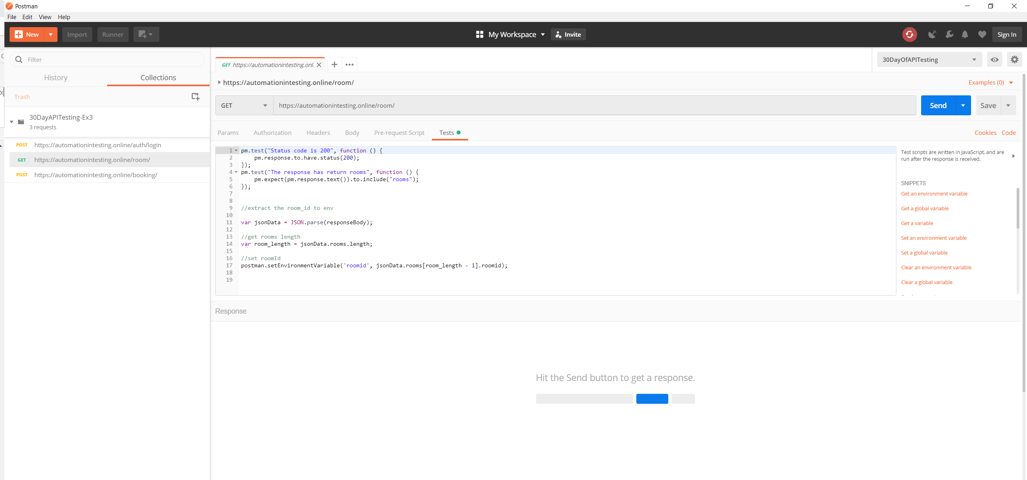Open the File menu
The height and width of the screenshot is (480, 1027).
(12, 17)
